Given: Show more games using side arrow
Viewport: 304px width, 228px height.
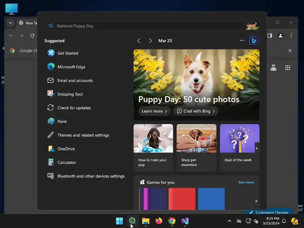Looking at the screenshot, I should tap(256, 201).
